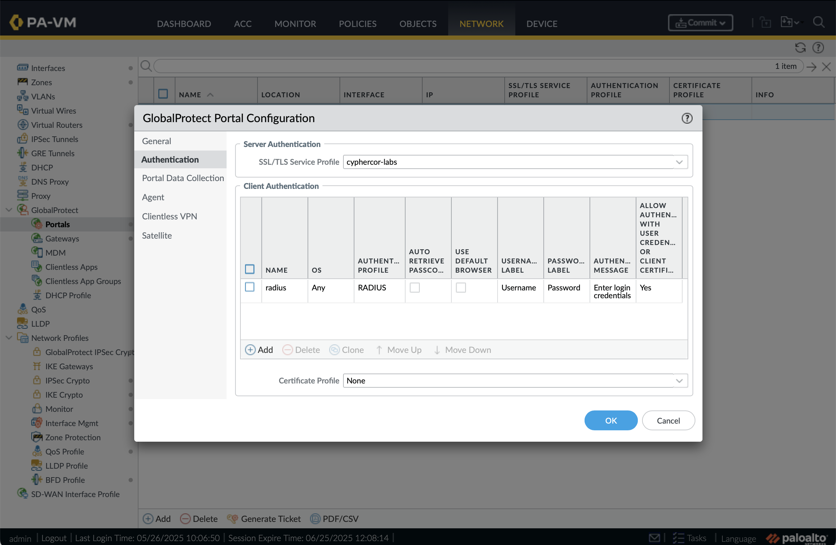The width and height of the screenshot is (836, 545).
Task: Click the Language link in status bar
Action: [x=738, y=538]
